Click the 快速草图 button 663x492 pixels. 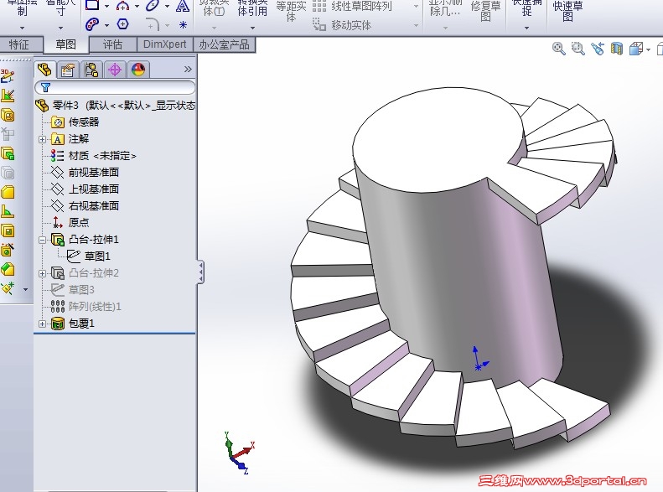(x=567, y=11)
